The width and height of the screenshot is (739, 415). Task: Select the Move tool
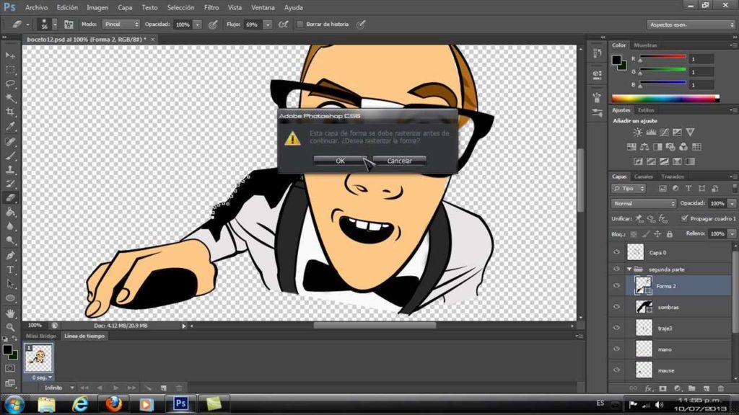coord(11,55)
